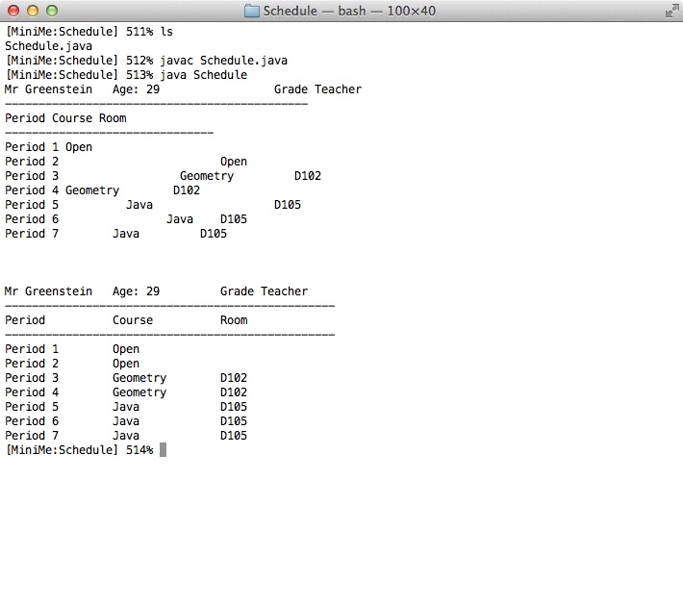Click the red close window button

(x=13, y=12)
